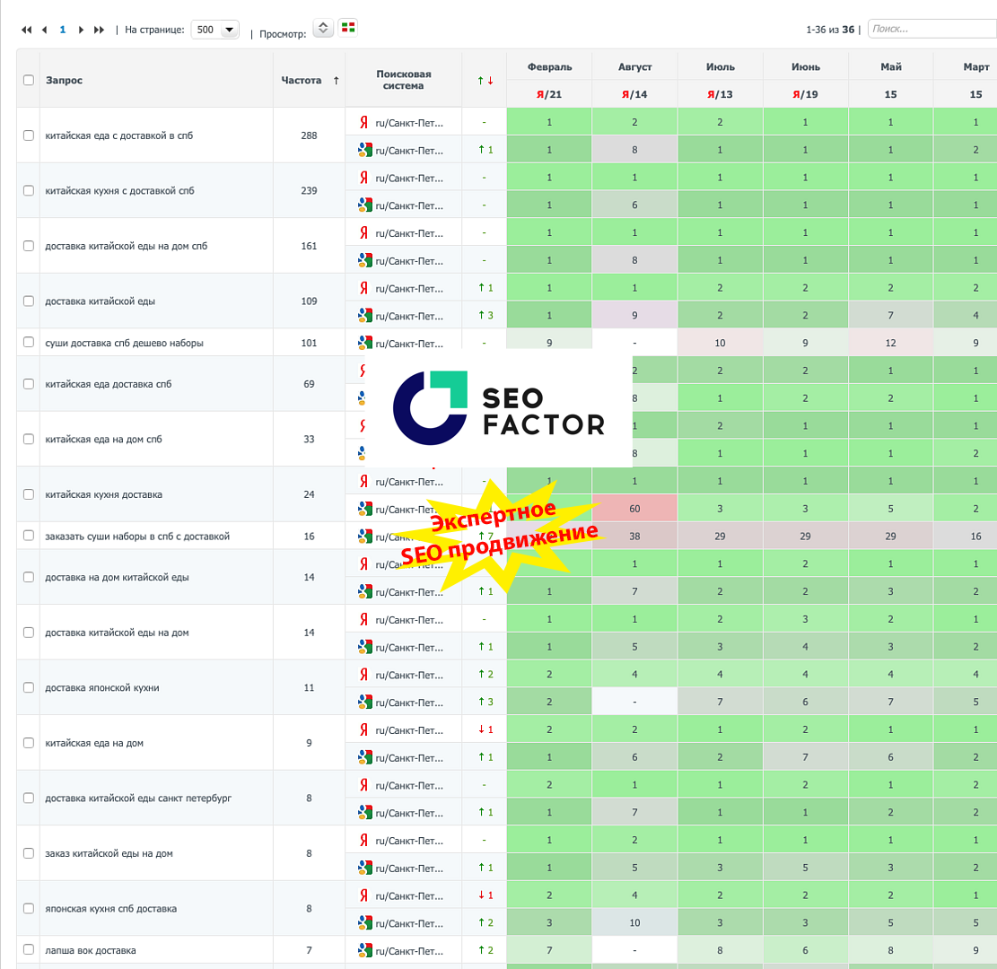Viewport: 997px width, 969px height.
Task: Go to previous page arrow
Action: pyautogui.click(x=45, y=30)
